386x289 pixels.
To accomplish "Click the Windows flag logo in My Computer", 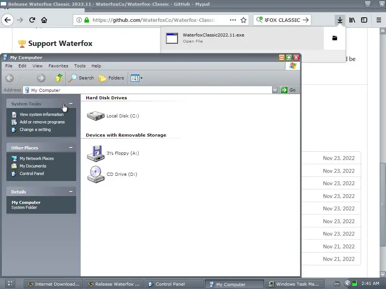I will point(293,66).
